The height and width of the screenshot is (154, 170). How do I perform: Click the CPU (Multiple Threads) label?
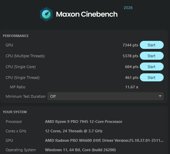(25, 56)
